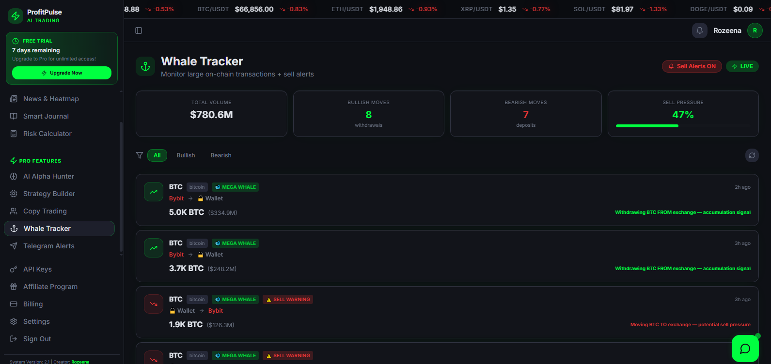Click the API Keys key icon
The width and height of the screenshot is (771, 364).
[14, 269]
